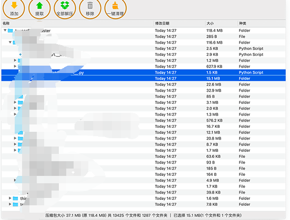Select the 63.6 KB file row
This screenshot has height=220, width=290.
point(143,156)
